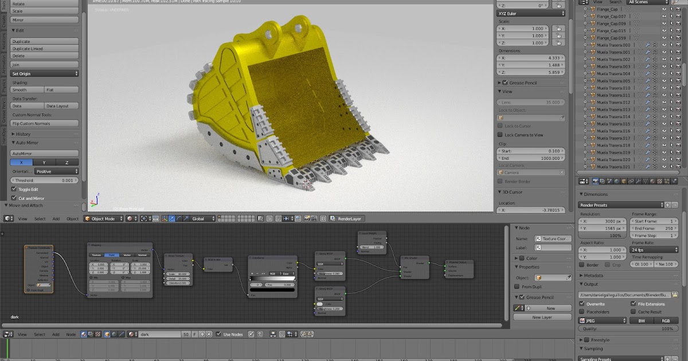Open the 3D viewport editor type selector
Viewport: 688px width, 361px height.
[x=9, y=218]
